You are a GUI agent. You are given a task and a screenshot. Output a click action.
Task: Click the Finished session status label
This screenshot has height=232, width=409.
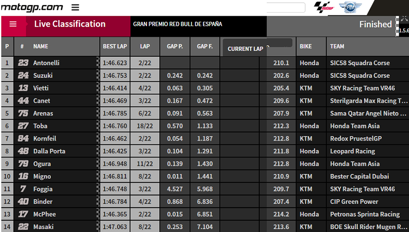pos(375,25)
